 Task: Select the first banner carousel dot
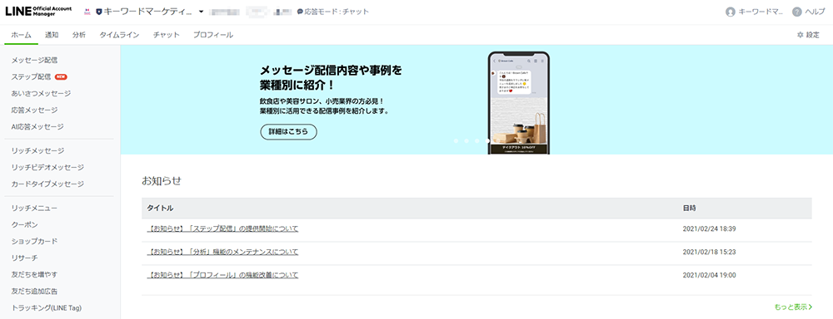pos(456,141)
